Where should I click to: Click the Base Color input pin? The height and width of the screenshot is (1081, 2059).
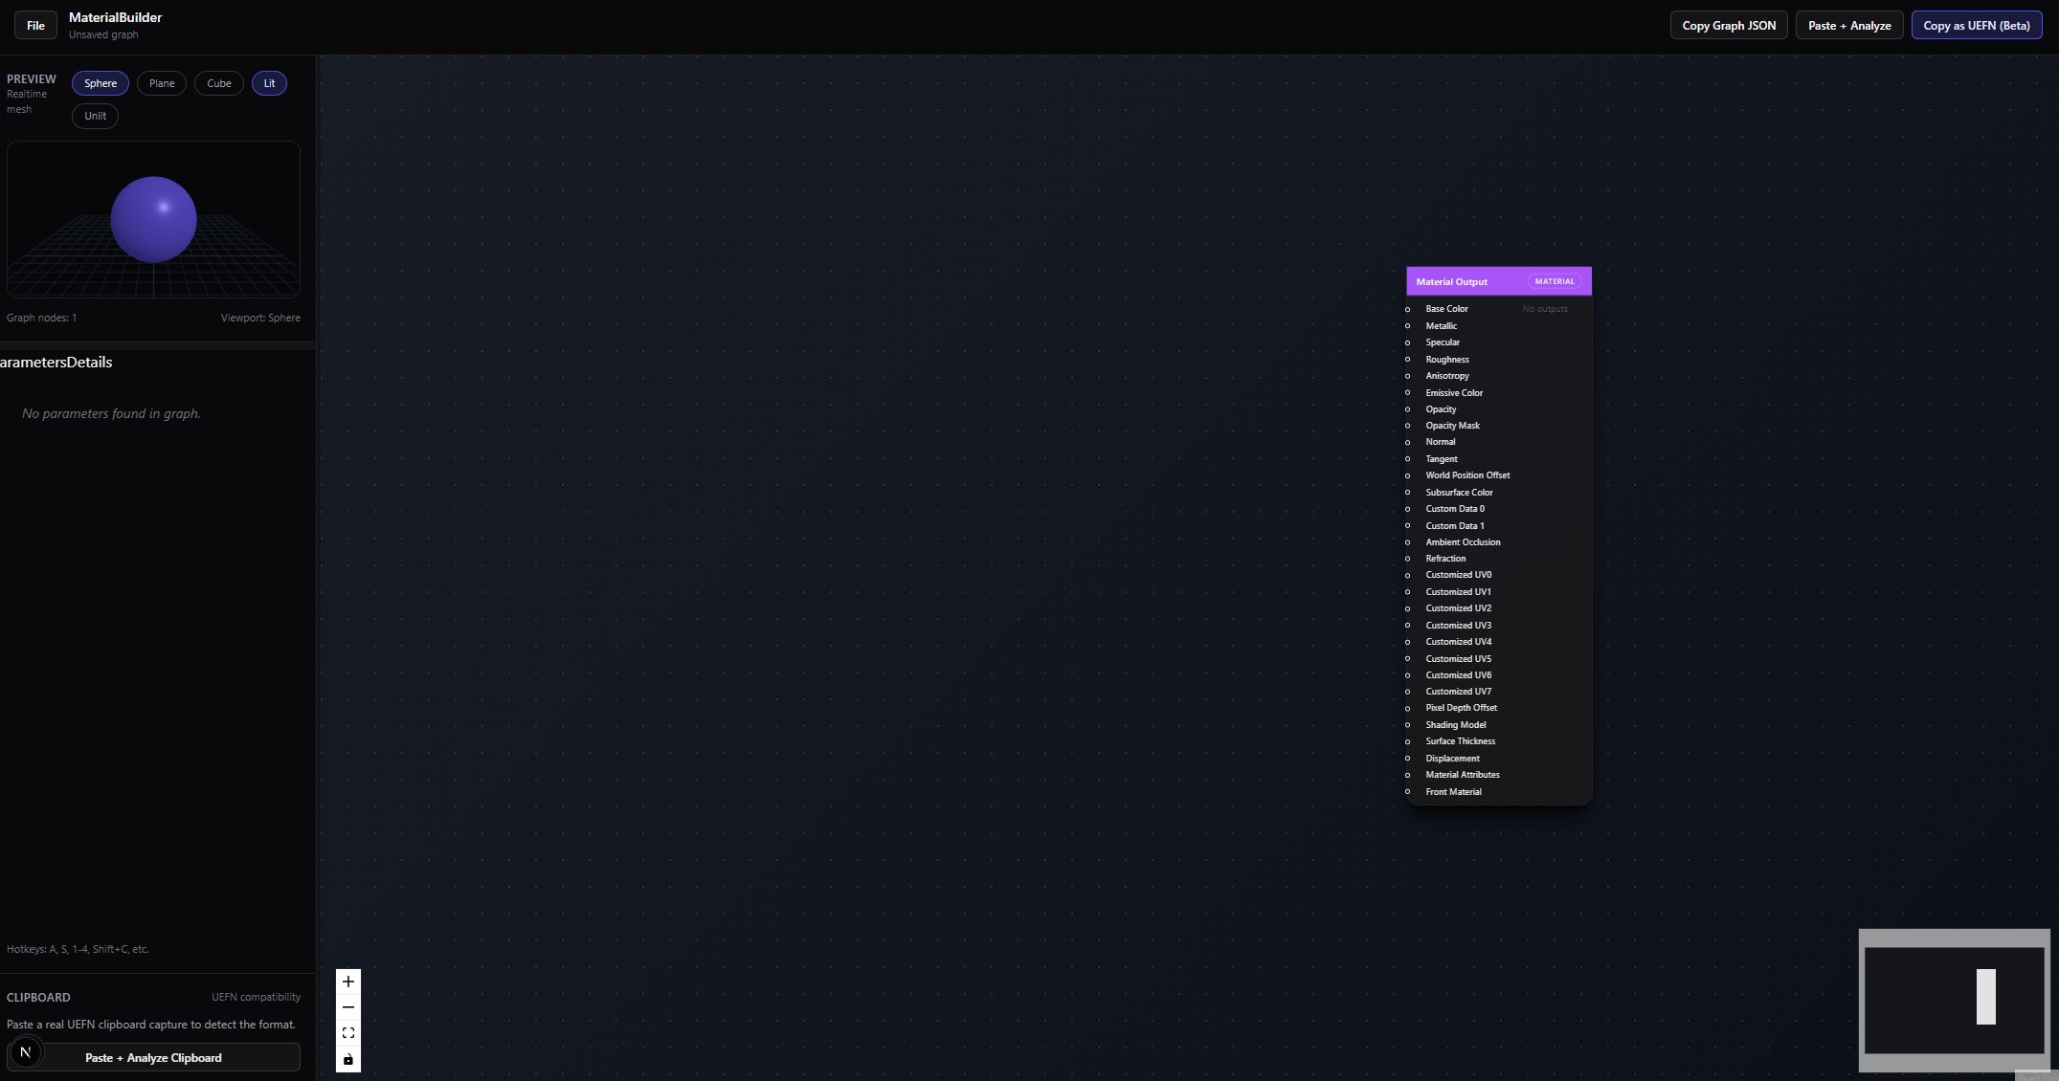(x=1407, y=309)
